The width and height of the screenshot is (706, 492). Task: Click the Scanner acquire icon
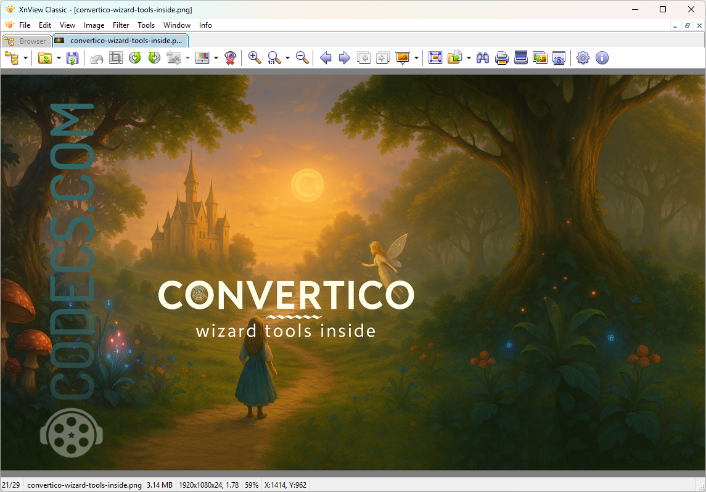pos(521,58)
